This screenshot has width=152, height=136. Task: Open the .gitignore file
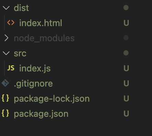tap(33, 84)
